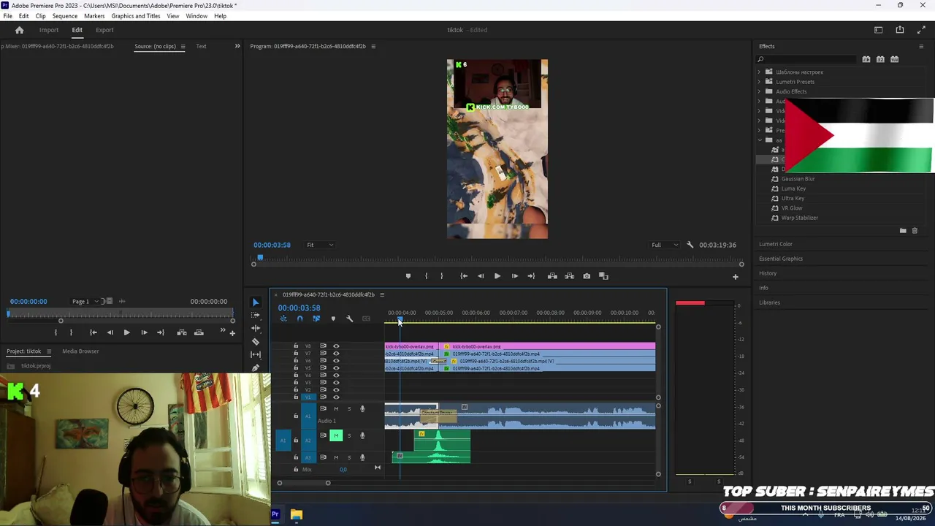
Task: Go to the Home screen
Action: pyautogui.click(x=20, y=30)
